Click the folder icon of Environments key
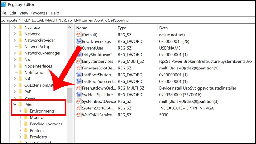256x144 pixels. pos(26,111)
